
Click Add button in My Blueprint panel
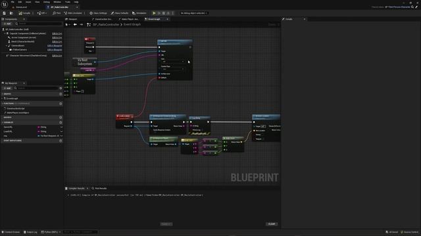point(7,88)
